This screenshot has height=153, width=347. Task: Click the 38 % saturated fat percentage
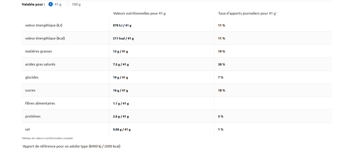[222, 64]
